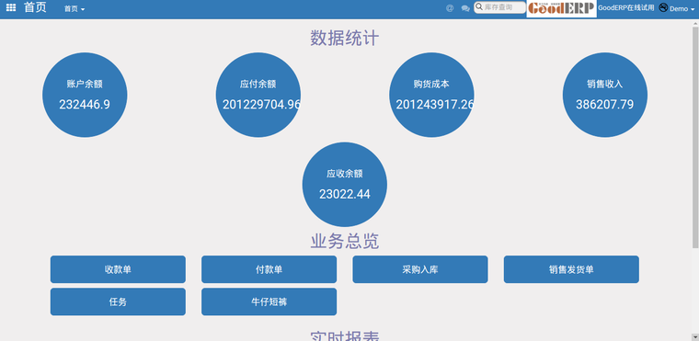Click the GoodERP logo image
The height and width of the screenshot is (341, 699).
[561, 8]
